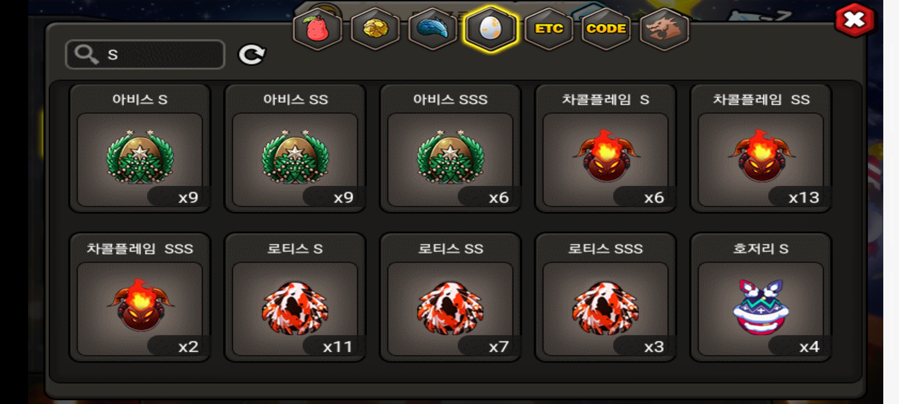The image size is (899, 404).
Task: Switch to the CODE tab
Action: [606, 29]
